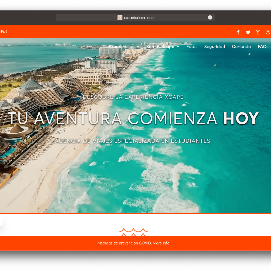Go to the Fotos page

192,47
